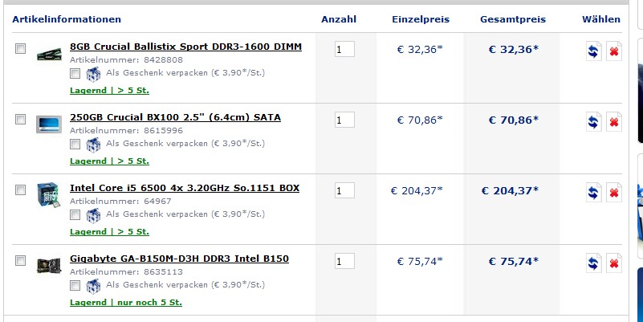Delete the 250GB Crucial BX100 SSD
This screenshot has width=643, height=322.
point(614,121)
